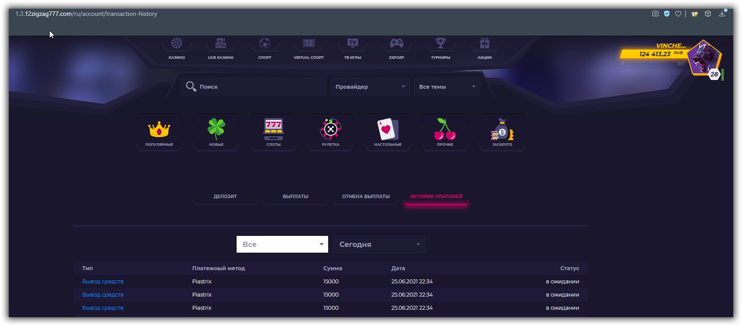Open the Спорт soccer ball icon

tap(265, 43)
